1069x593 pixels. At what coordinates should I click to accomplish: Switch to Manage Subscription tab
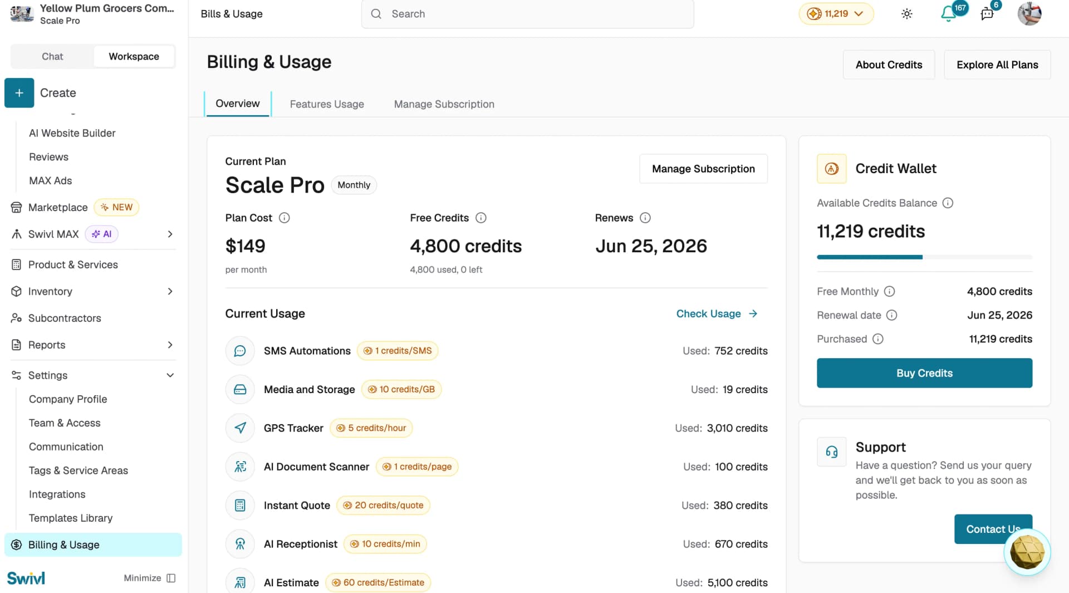(444, 104)
